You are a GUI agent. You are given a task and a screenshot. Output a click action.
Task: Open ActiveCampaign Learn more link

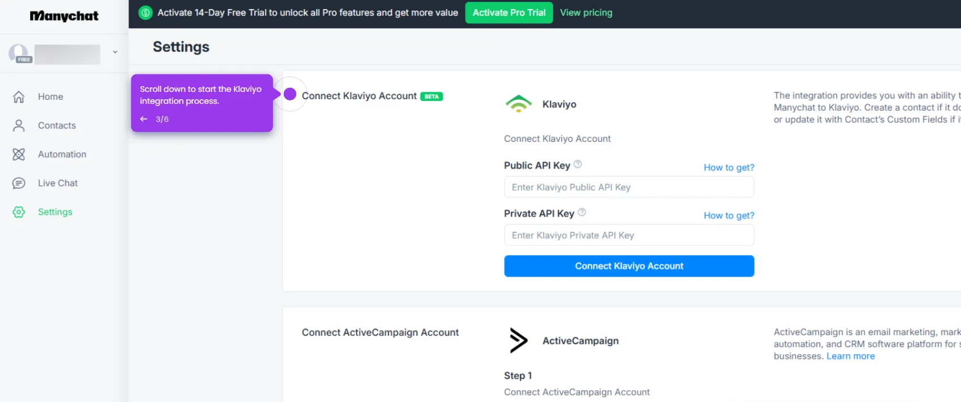pos(850,356)
